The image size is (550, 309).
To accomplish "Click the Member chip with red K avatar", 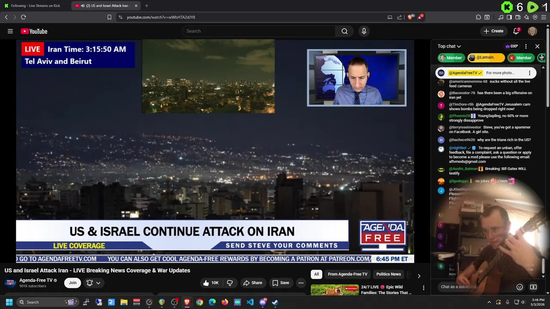I will (x=521, y=58).
